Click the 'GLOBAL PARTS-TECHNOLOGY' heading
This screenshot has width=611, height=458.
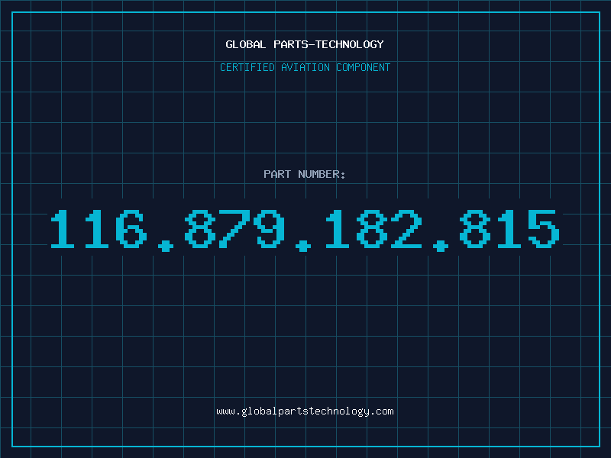point(305,44)
